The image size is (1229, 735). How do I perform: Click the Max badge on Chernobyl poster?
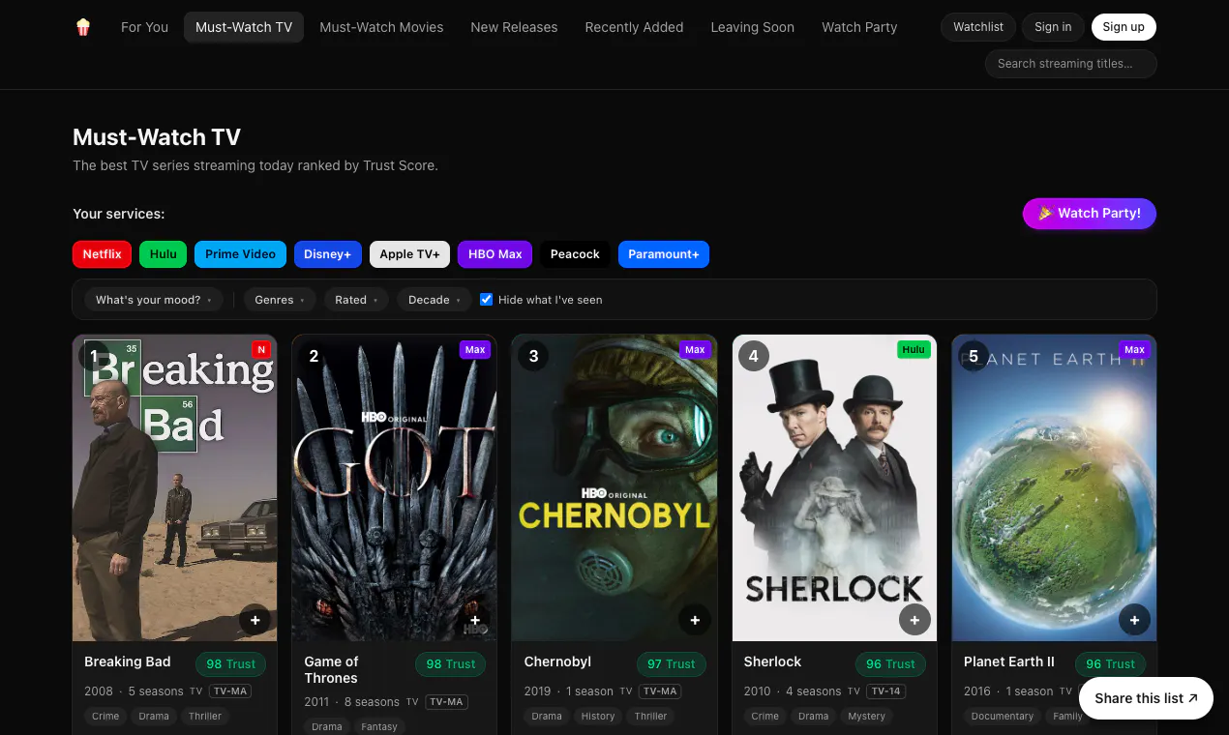pyautogui.click(x=695, y=349)
